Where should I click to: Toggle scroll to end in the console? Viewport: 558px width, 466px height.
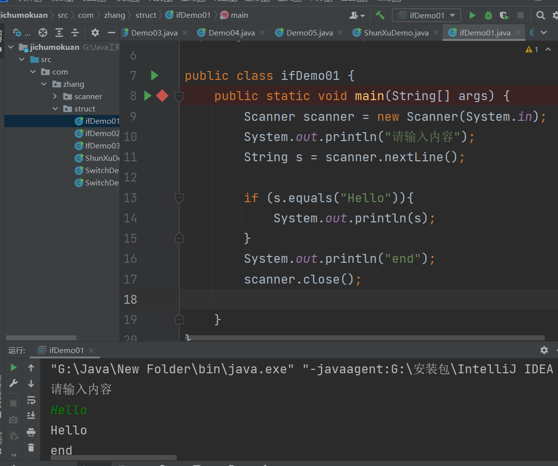31,416
